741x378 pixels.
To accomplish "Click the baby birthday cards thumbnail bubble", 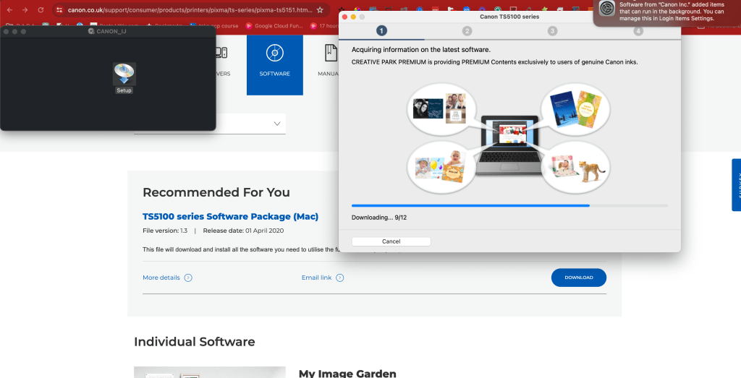I will 441,168.
